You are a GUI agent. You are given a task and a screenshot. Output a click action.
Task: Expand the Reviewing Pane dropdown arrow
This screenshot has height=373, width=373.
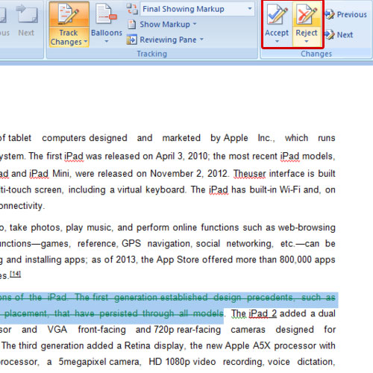tap(201, 39)
